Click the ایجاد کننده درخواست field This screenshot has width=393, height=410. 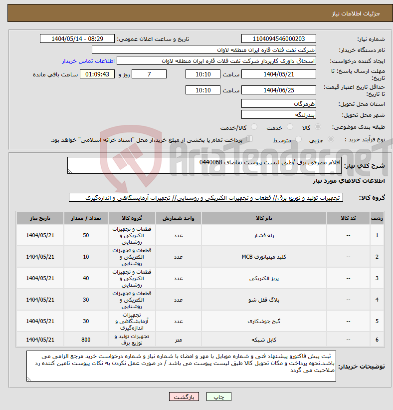pyautogui.click(x=216, y=60)
